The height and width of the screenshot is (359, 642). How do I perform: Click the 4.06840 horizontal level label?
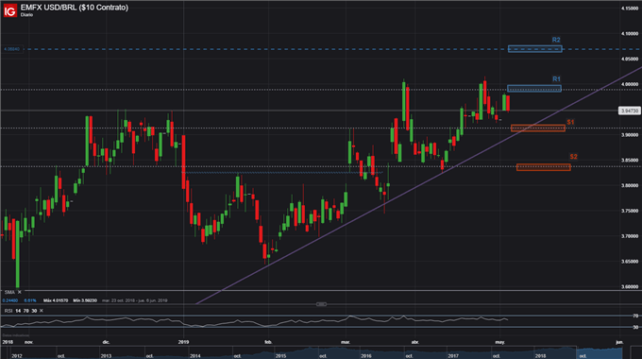(x=11, y=49)
